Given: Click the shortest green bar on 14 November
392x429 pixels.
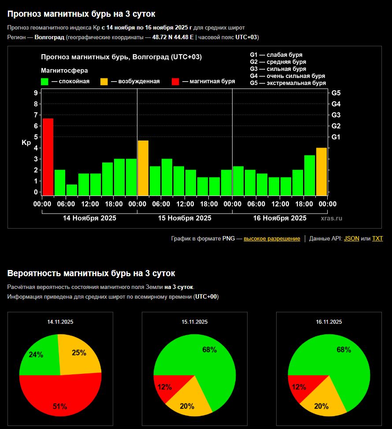Looking at the screenshot, I should [72, 190].
